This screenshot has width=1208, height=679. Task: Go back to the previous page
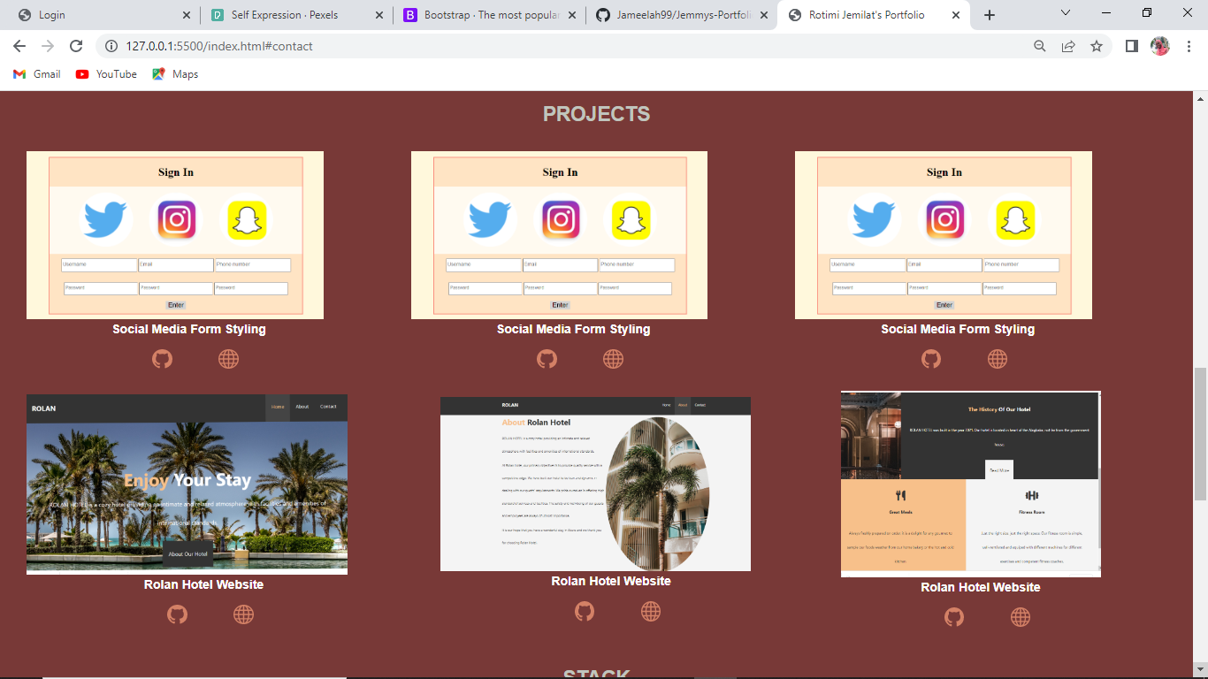click(x=19, y=46)
